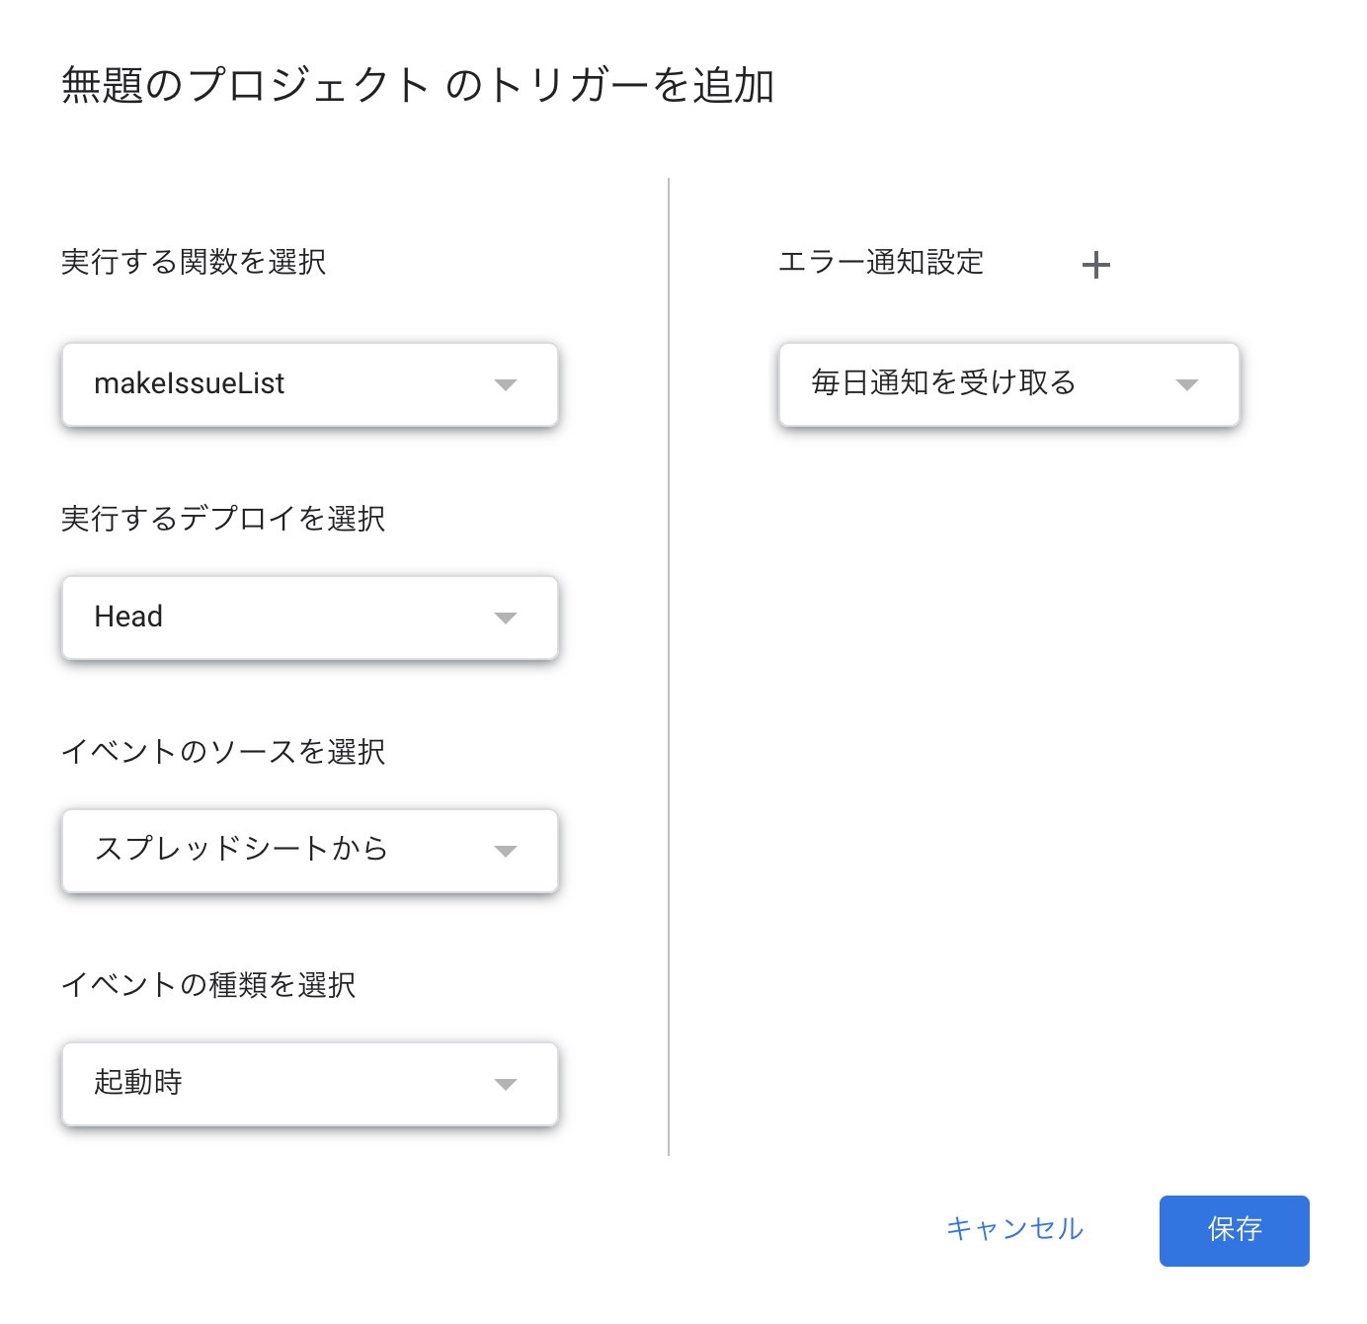Click the 保存 button to save the trigger
This screenshot has width=1367, height=1324.
1234,1231
